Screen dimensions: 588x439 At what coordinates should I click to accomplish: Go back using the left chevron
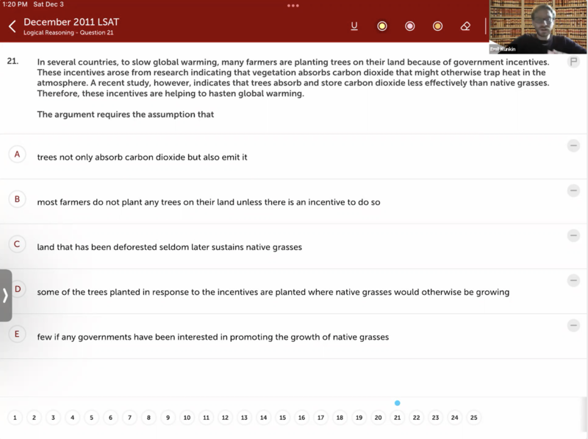click(x=12, y=26)
